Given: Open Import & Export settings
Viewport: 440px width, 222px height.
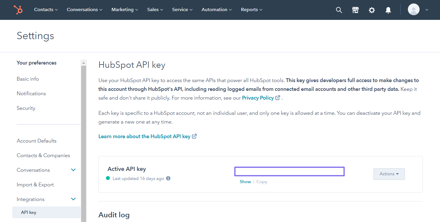Looking at the screenshot, I should [x=35, y=185].
